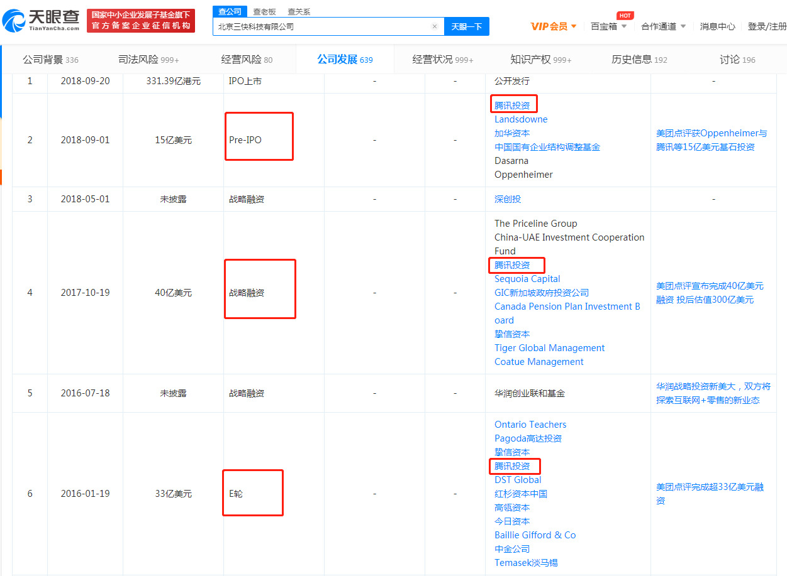
Task: Open the 深创投 investor link
Action: pyautogui.click(x=508, y=199)
